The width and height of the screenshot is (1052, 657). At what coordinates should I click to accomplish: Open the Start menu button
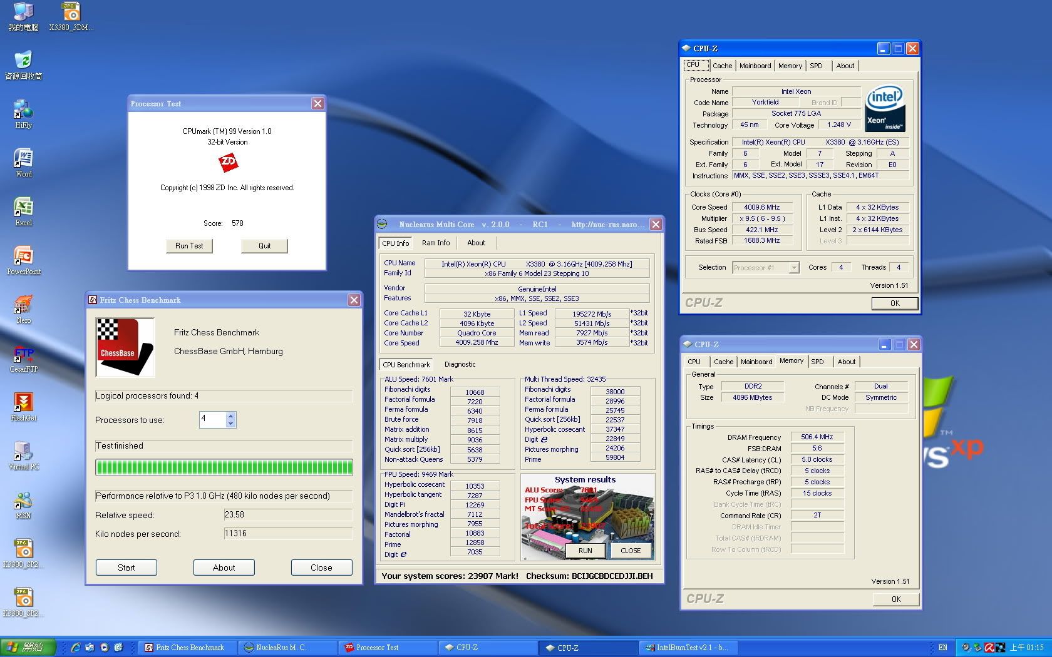pyautogui.click(x=28, y=648)
